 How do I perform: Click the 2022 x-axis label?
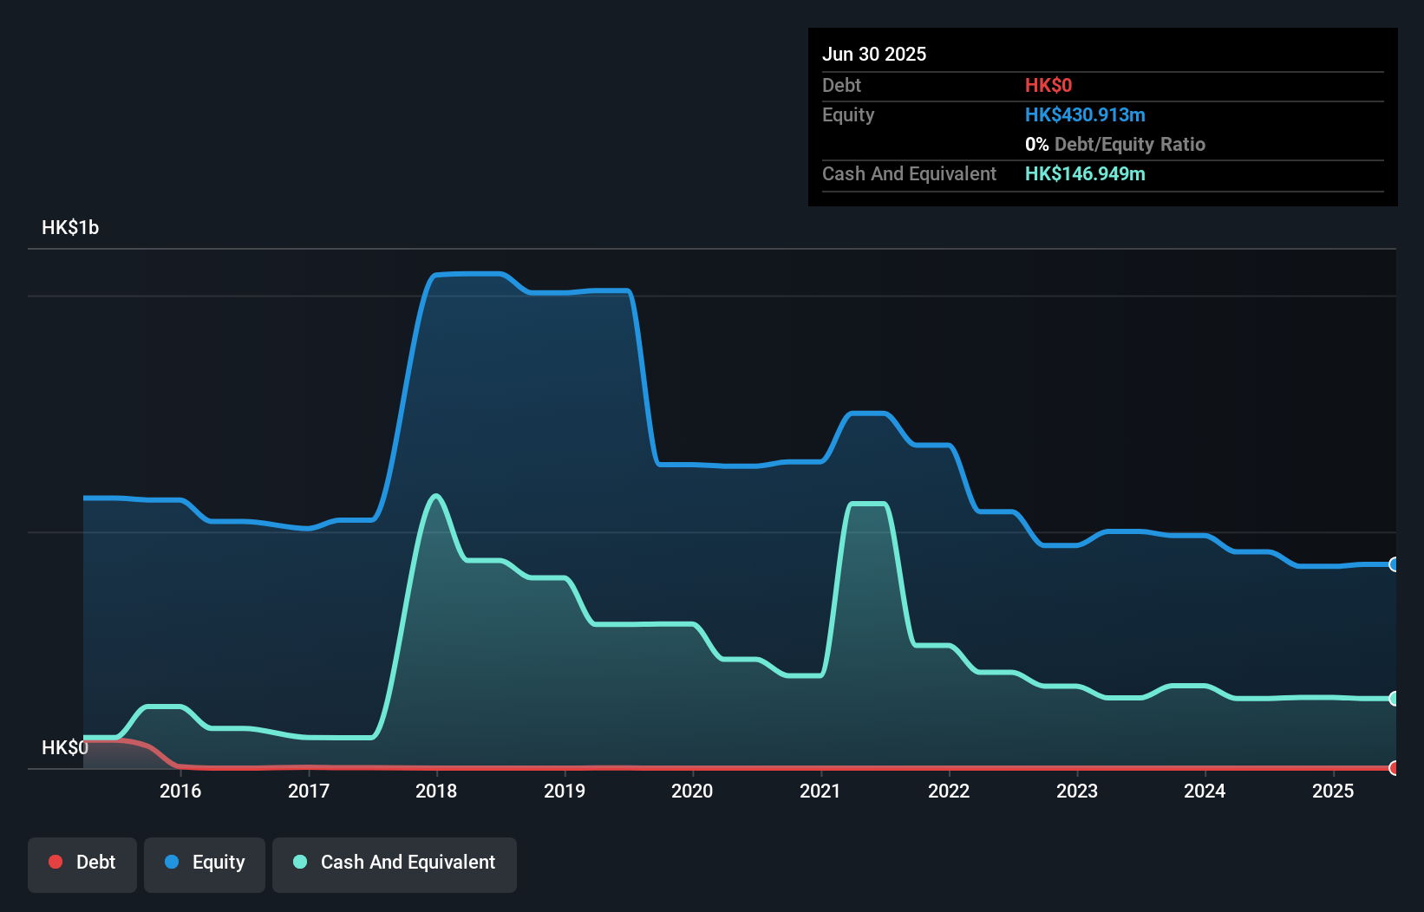949,791
